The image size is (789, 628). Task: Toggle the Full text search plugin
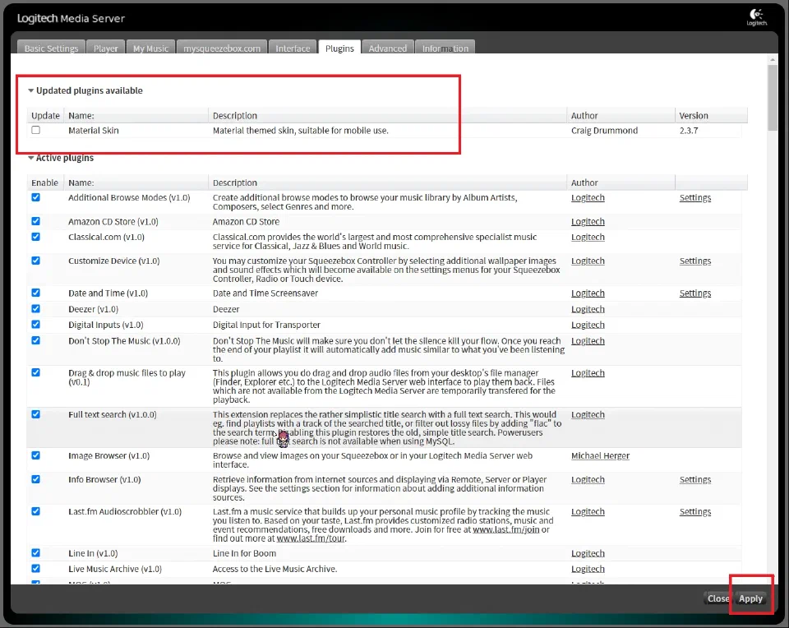35,414
